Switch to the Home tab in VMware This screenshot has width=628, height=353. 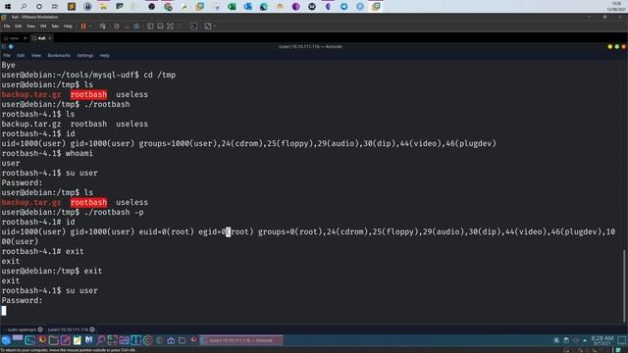[14, 38]
